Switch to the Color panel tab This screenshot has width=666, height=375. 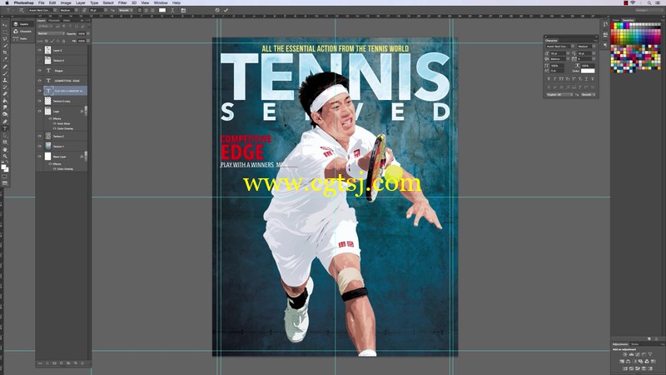[616, 20]
